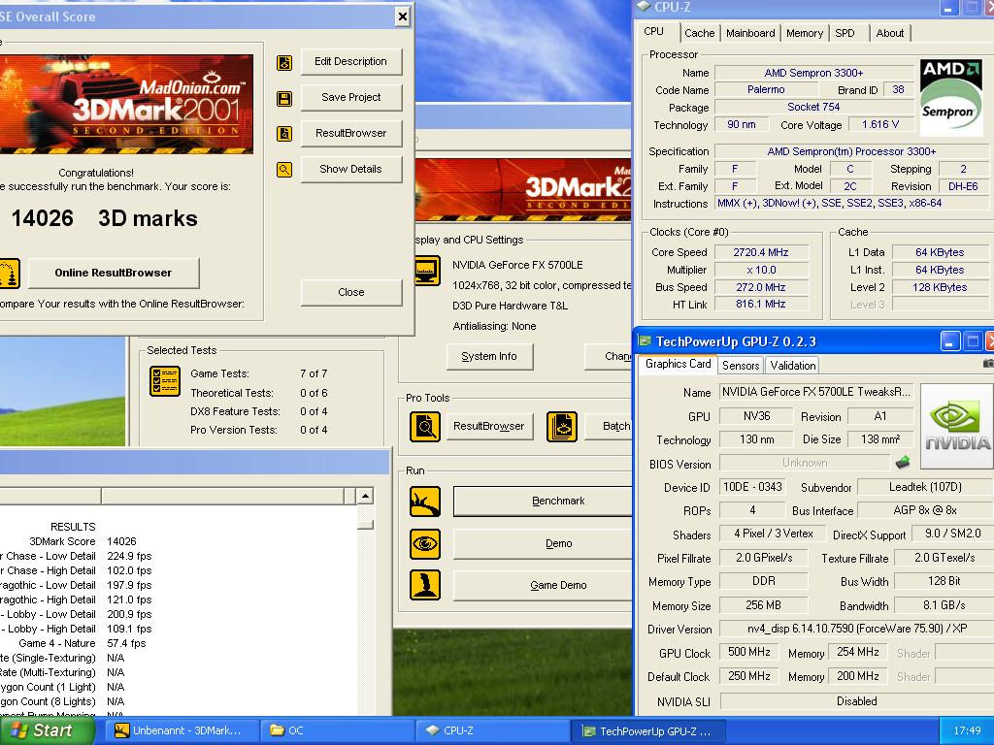Switch to CPU-Z taskbar item
The height and width of the screenshot is (745, 994).
point(492,731)
